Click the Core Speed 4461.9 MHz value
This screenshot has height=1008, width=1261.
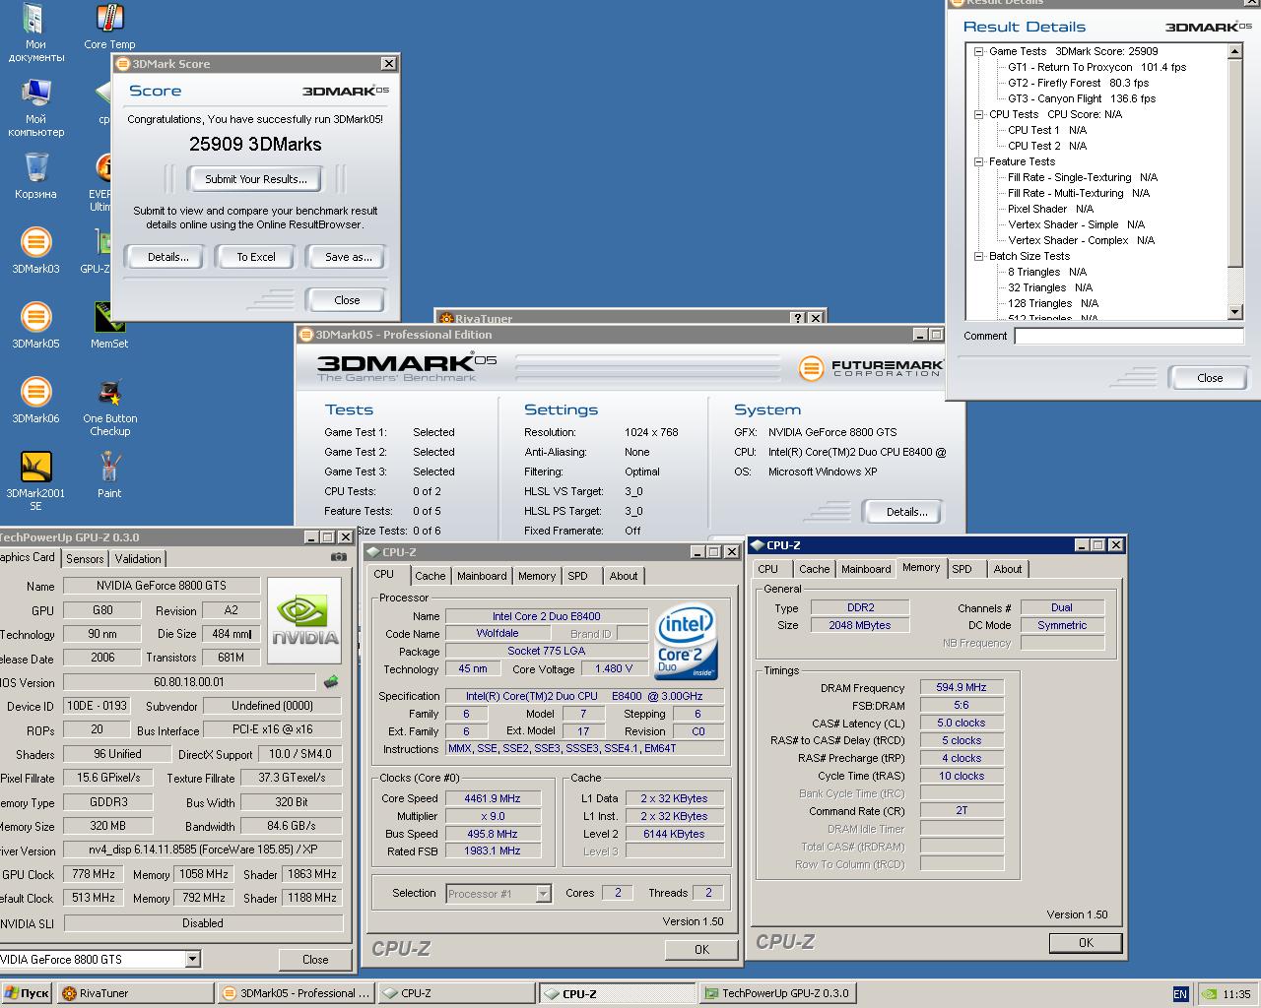click(x=493, y=798)
